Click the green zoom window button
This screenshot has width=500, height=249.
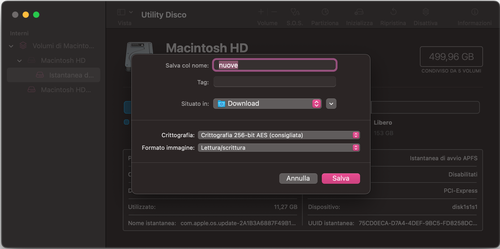click(36, 15)
